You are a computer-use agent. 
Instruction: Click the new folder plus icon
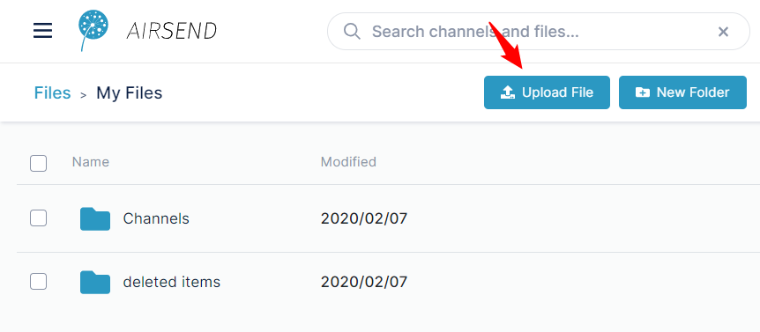click(642, 92)
